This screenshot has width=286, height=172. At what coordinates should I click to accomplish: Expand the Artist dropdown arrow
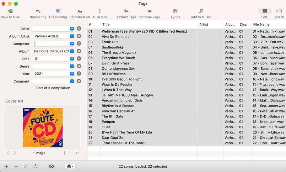(72, 29)
